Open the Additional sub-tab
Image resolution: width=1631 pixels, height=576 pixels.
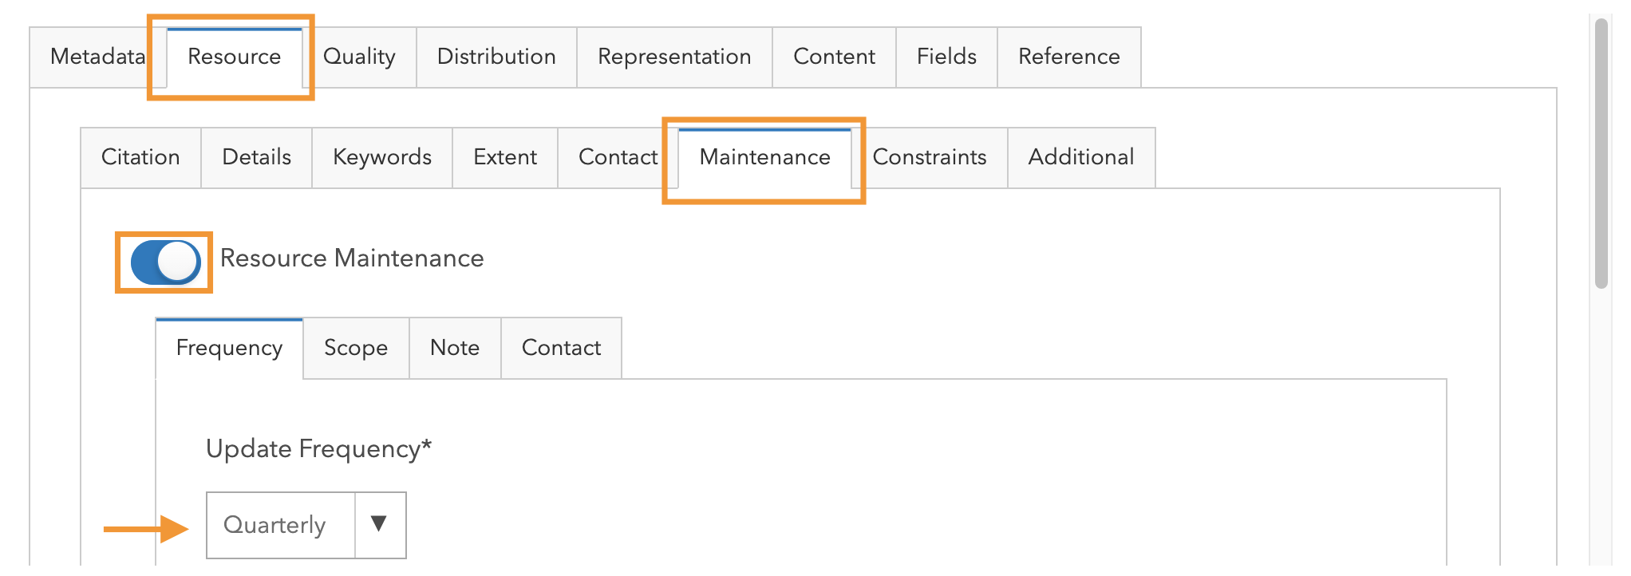(x=1081, y=157)
